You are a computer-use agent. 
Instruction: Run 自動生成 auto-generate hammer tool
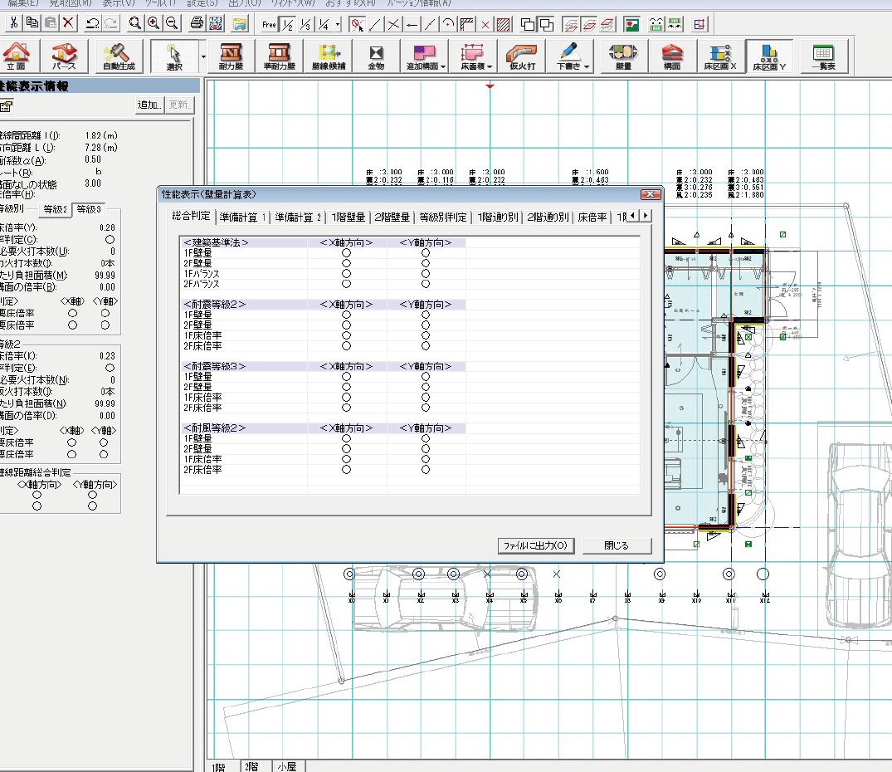click(x=119, y=56)
